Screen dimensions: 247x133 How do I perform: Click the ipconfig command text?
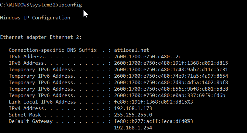pos(71,5)
